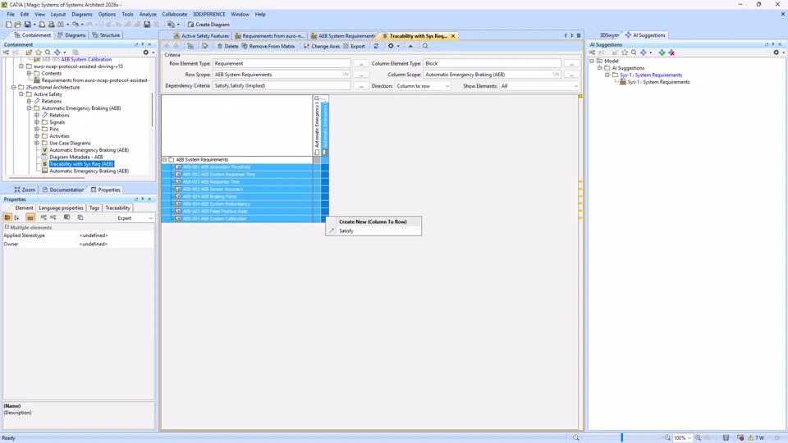This screenshot has height=443, width=788.
Task: Create a new project from main toolbar
Action: point(8,24)
